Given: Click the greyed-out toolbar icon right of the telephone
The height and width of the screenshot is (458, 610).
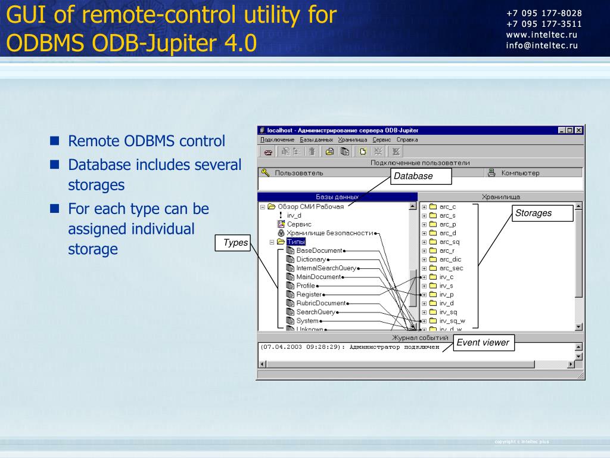Looking at the screenshot, I should [285, 151].
